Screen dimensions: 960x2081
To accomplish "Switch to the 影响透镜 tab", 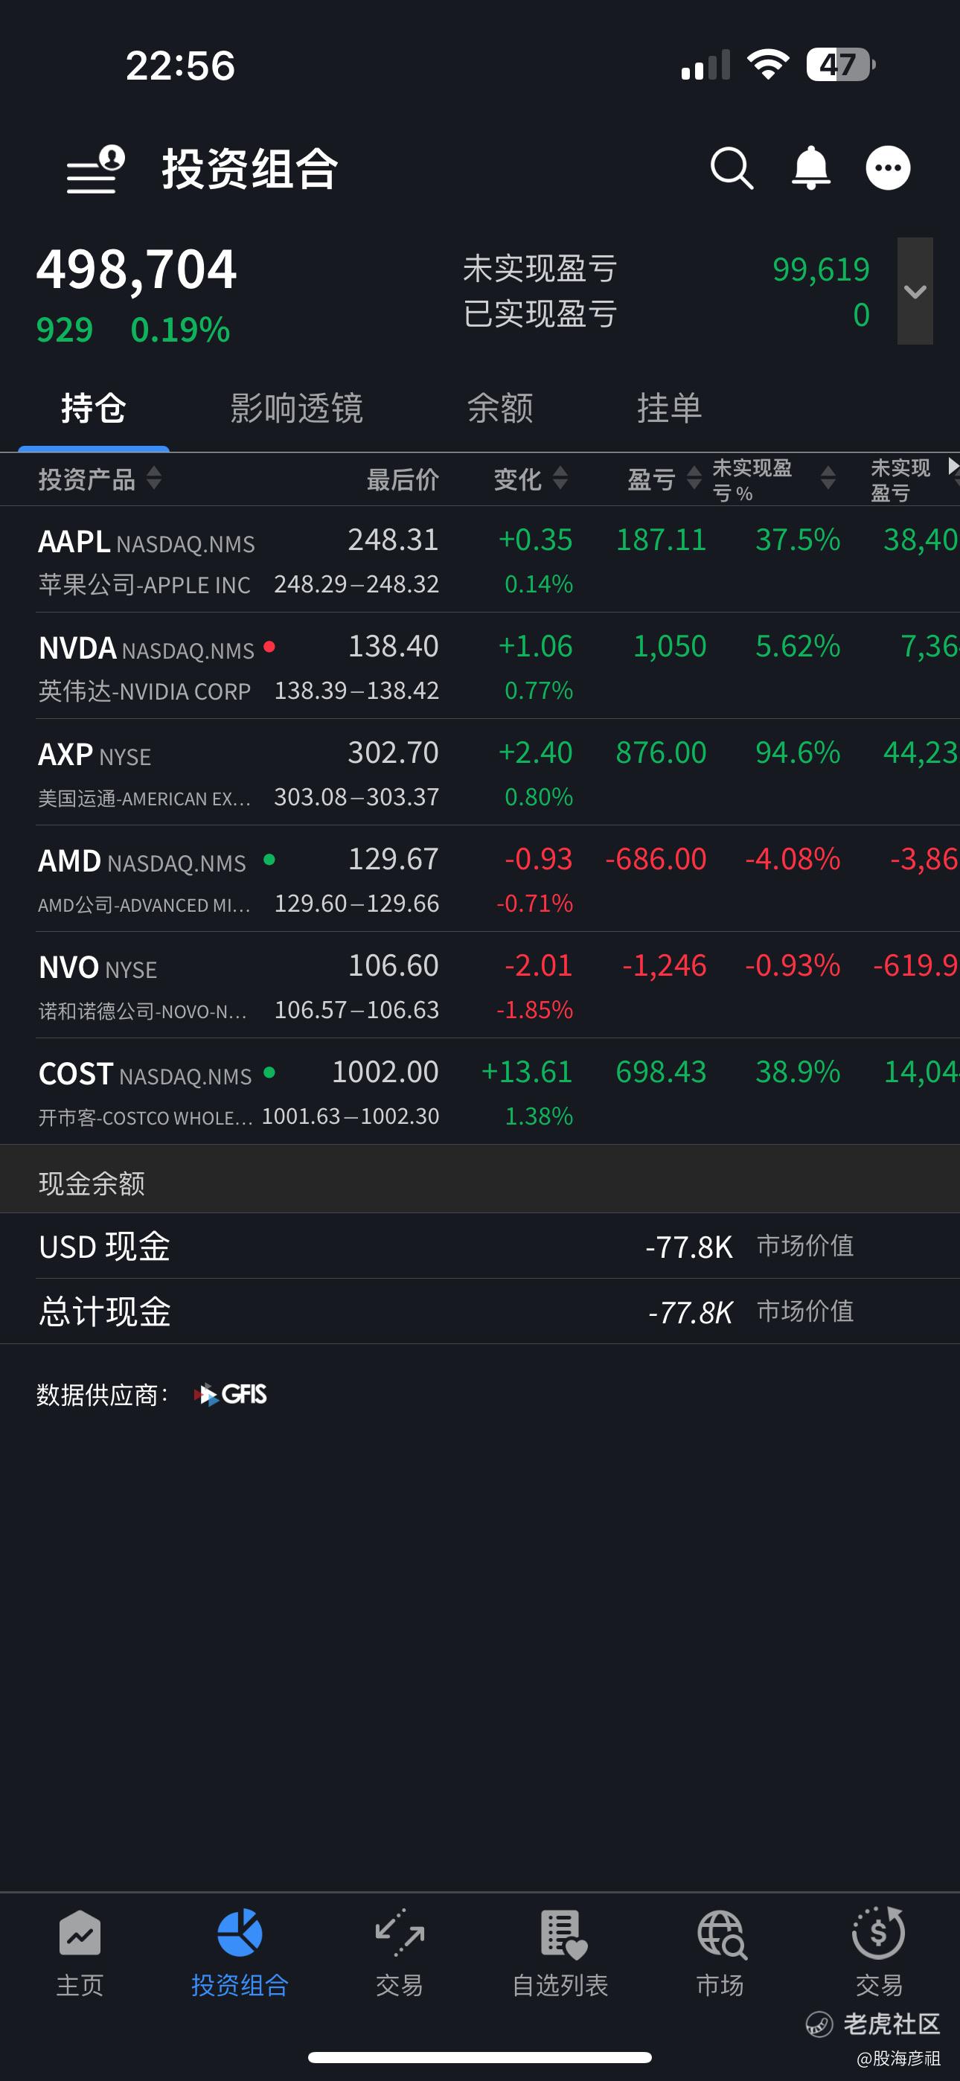I will pos(297,409).
